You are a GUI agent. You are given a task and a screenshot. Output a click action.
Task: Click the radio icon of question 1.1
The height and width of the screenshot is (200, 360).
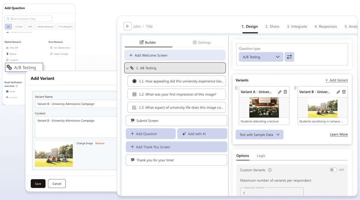[134, 81]
